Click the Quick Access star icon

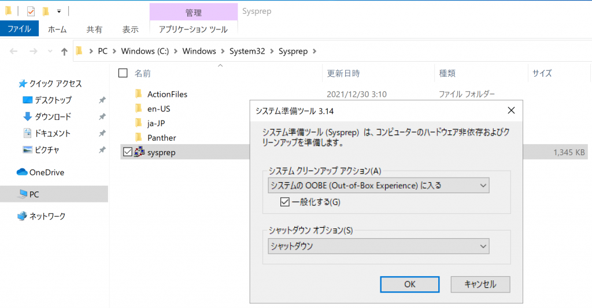(23, 84)
